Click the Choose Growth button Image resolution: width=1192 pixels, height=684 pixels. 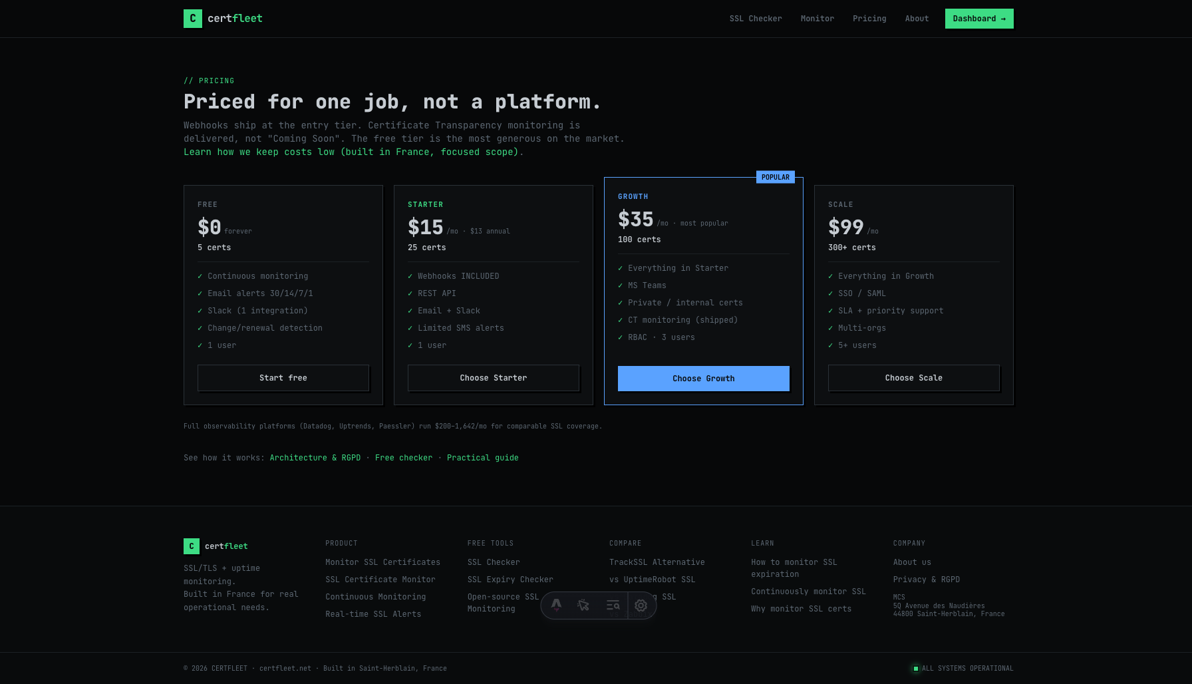click(704, 379)
